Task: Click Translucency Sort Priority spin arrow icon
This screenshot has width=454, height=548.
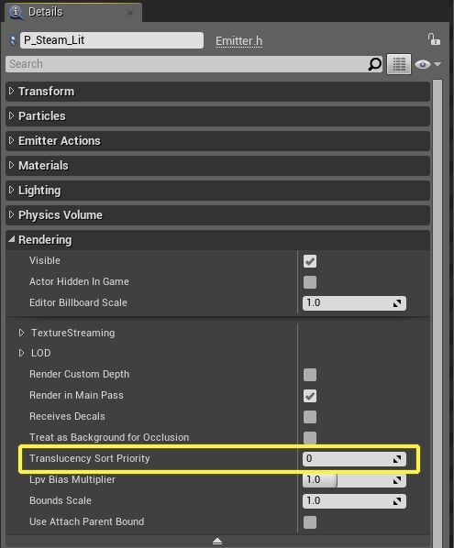Action: pos(397,459)
